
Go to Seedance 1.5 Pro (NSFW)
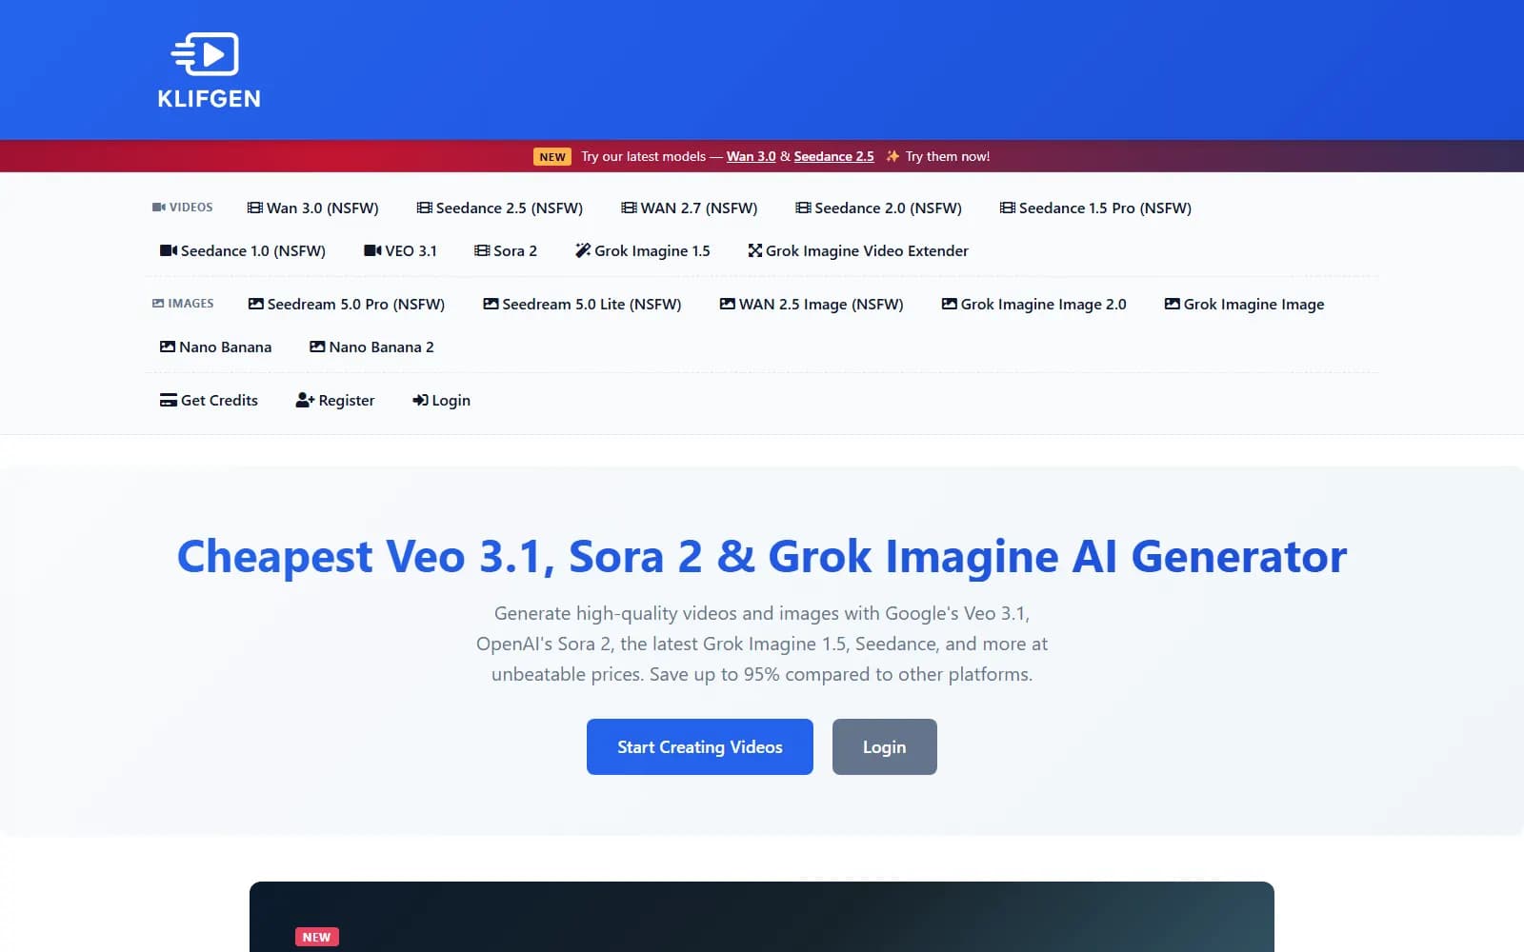[x=1095, y=208]
